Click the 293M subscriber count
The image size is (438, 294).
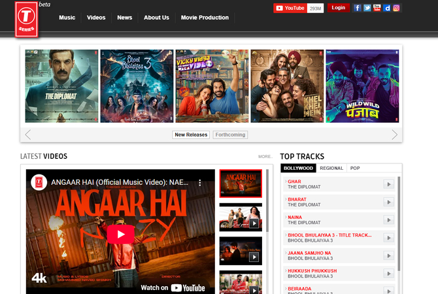[x=315, y=8]
